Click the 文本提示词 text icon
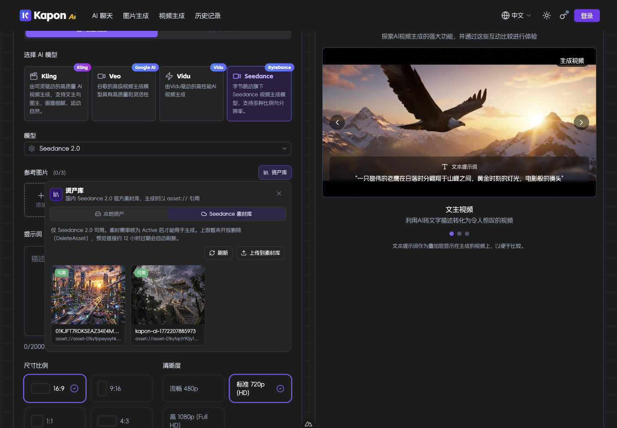The width and height of the screenshot is (617, 428). click(445, 167)
